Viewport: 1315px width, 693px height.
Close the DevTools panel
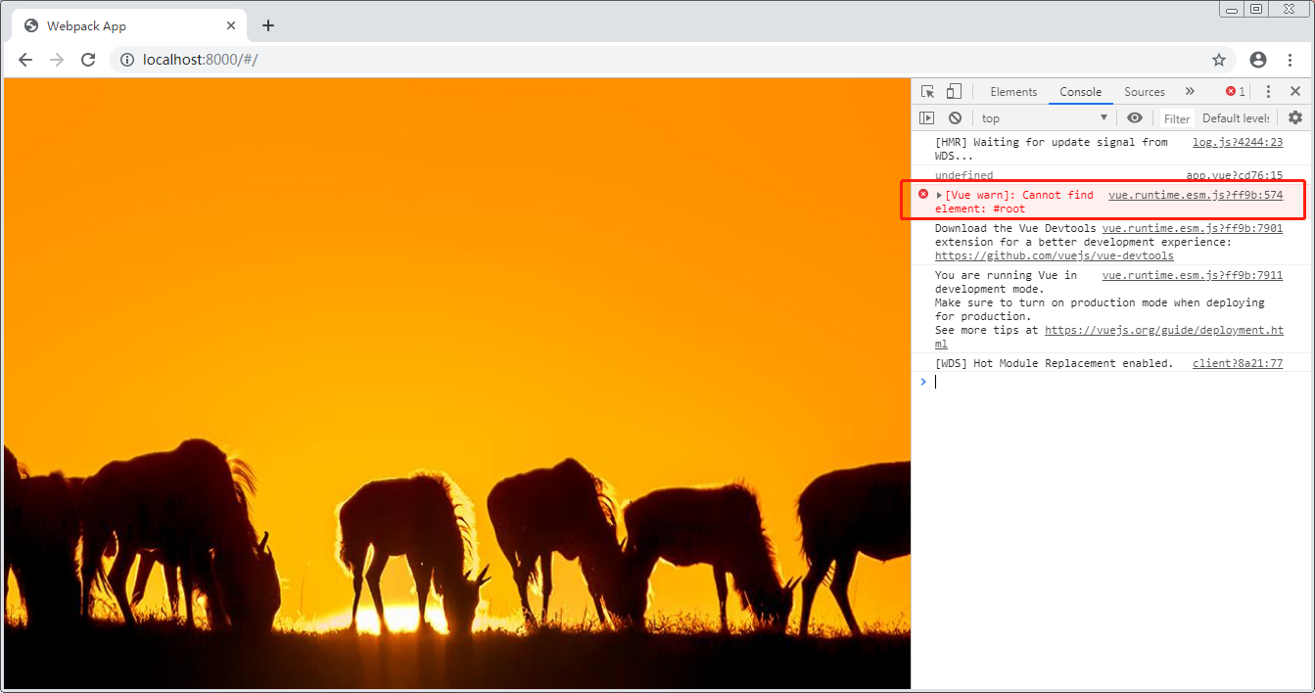(1295, 91)
